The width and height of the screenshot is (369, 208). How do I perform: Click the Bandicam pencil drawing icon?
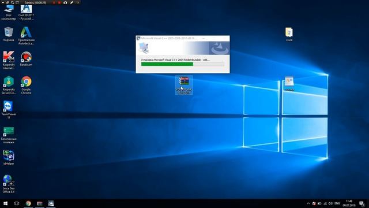click(71, 2)
